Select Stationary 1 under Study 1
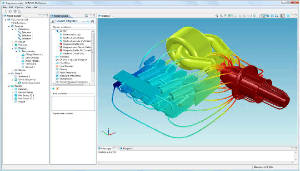This screenshot has width=300, height=171. pos(24,76)
